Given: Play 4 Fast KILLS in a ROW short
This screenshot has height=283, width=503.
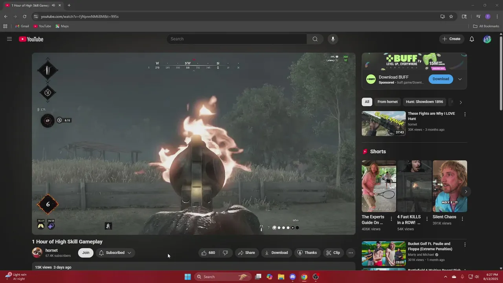Looking at the screenshot, I should tap(414, 186).
